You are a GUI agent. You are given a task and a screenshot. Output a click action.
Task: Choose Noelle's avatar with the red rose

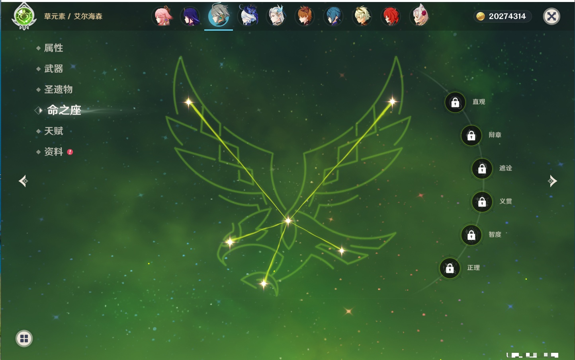(419, 16)
